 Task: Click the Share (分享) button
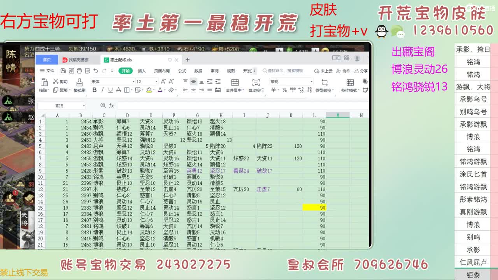tap(361, 71)
